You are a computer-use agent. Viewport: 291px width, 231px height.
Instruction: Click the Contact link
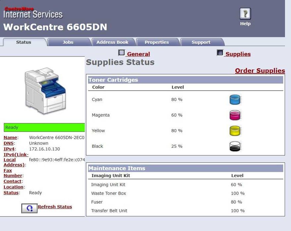[x=13, y=181]
